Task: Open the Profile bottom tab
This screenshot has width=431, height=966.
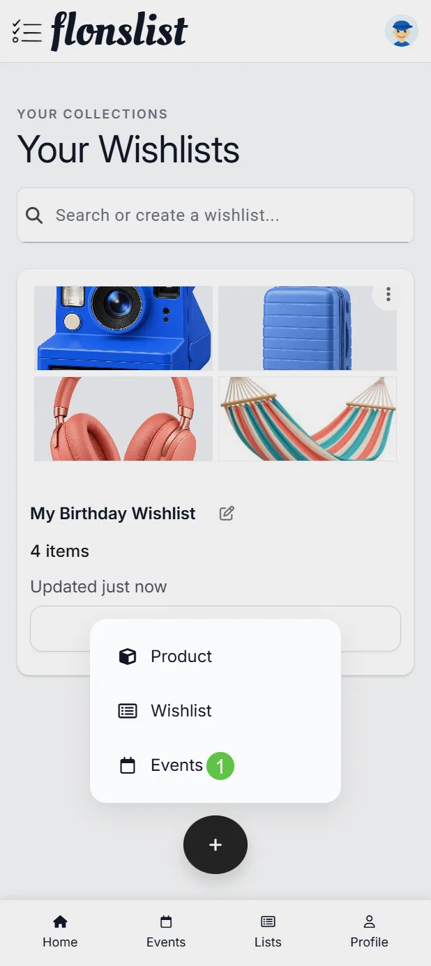Action: [x=369, y=932]
